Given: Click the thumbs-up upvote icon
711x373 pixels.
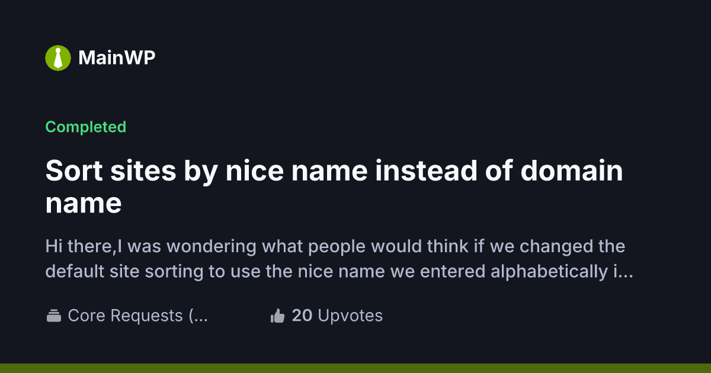Looking at the screenshot, I should [277, 316].
